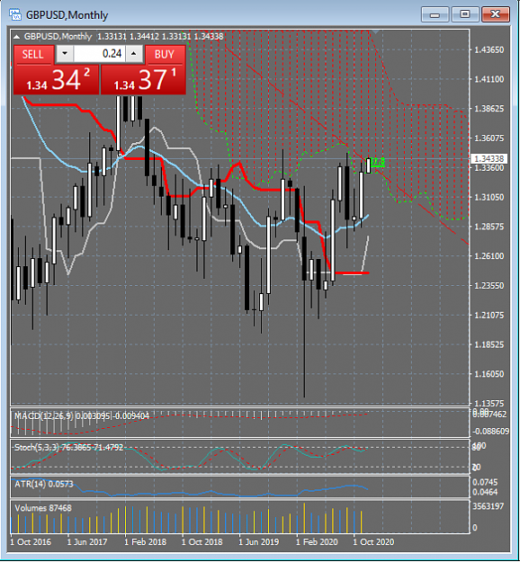This screenshot has height=562, width=520.
Task: Click the SELL button
Action: (x=33, y=55)
